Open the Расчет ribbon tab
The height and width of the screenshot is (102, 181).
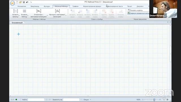[x=130, y=6]
